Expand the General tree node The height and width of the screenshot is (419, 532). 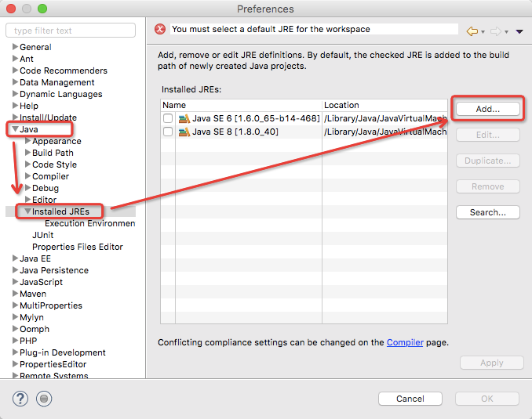pyautogui.click(x=15, y=46)
